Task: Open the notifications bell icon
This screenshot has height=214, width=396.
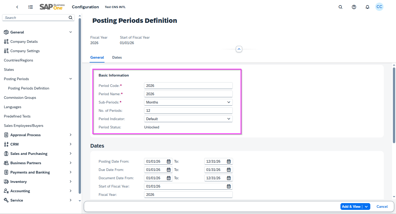Action: pyautogui.click(x=367, y=7)
